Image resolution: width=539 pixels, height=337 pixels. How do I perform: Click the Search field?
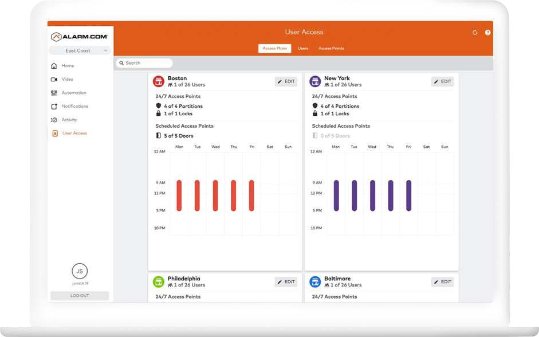click(143, 62)
